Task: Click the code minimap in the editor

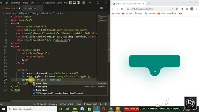Action: tap(103, 19)
